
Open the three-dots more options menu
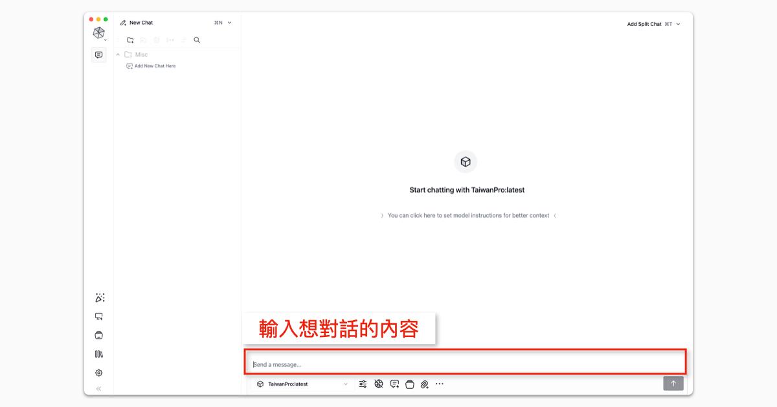[x=440, y=384]
